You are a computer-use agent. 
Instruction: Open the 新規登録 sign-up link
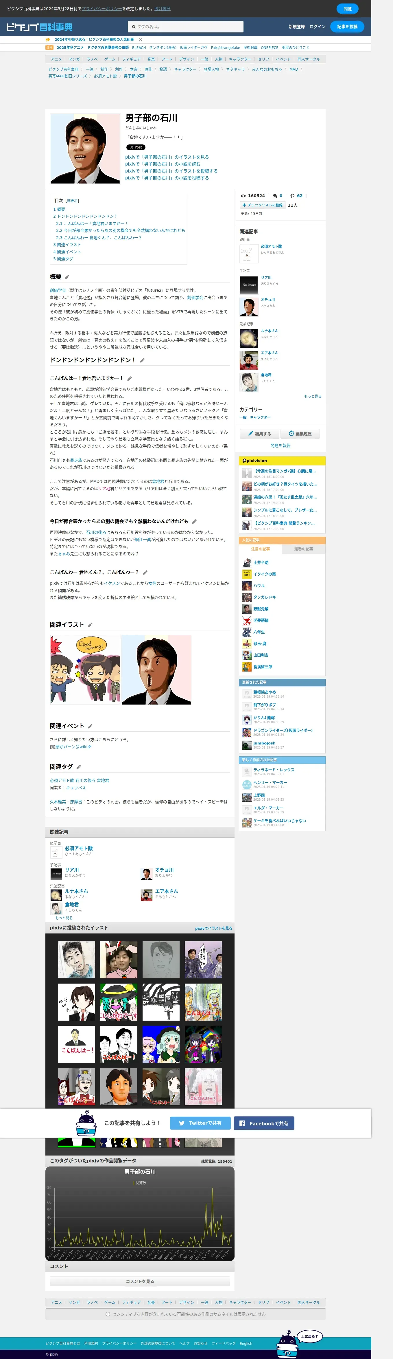click(x=297, y=27)
